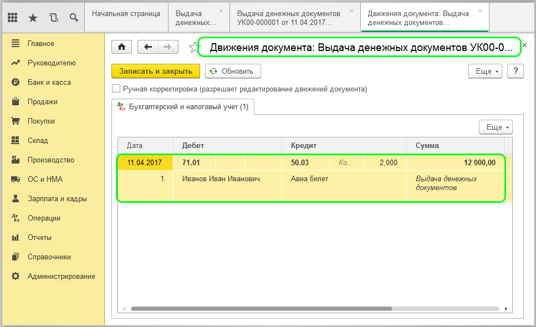Open Справочники section in sidebar
This screenshot has height=327, width=536.
(x=49, y=257)
